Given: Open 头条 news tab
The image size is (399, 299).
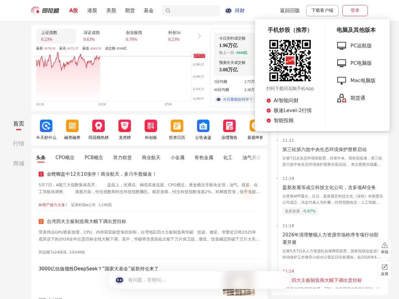Looking at the screenshot, I should (41, 158).
